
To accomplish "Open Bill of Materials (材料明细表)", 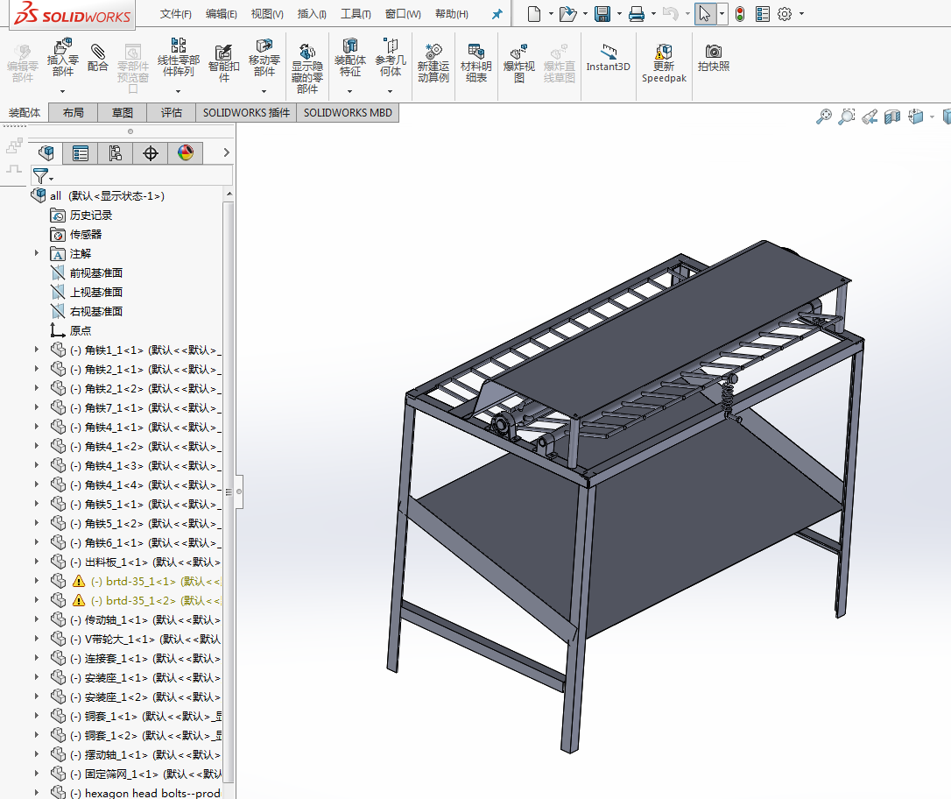I will [476, 63].
